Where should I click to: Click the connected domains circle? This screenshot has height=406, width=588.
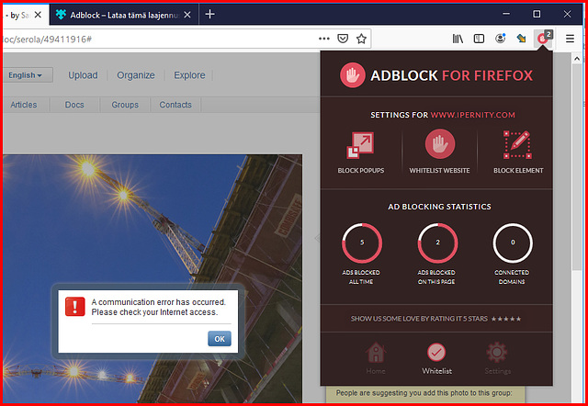coord(513,242)
